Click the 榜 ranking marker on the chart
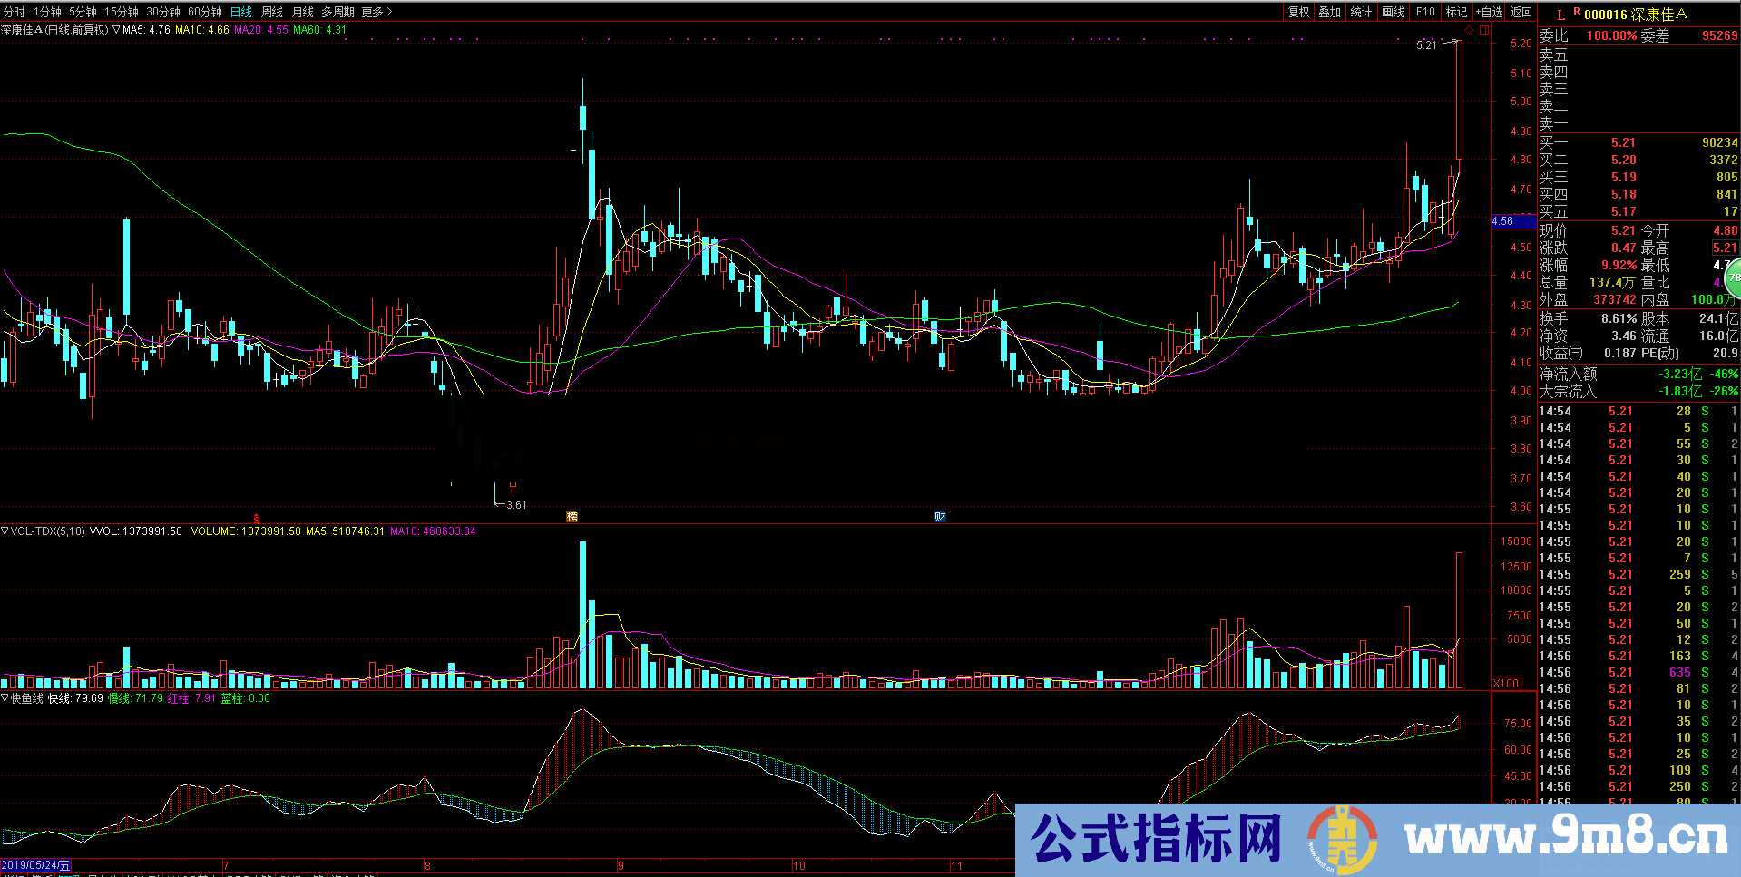The width and height of the screenshot is (1741, 877). pyautogui.click(x=572, y=517)
